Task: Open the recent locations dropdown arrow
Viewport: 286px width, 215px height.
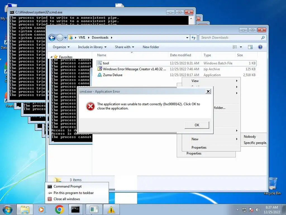Action: point(65,38)
